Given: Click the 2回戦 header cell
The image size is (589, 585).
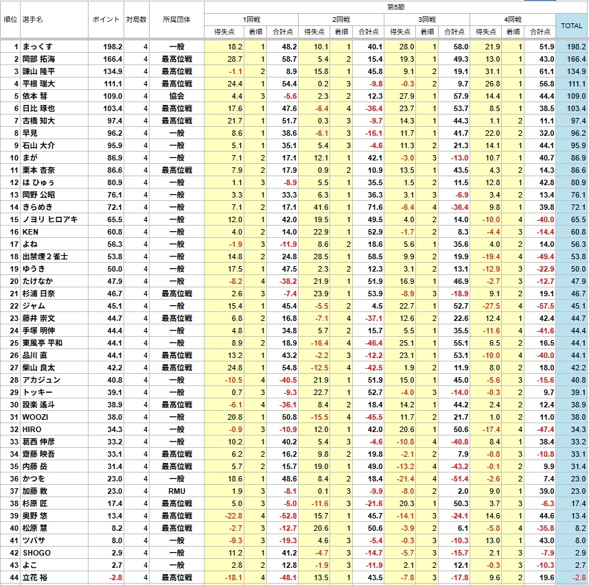Looking at the screenshot, I should click(341, 19).
